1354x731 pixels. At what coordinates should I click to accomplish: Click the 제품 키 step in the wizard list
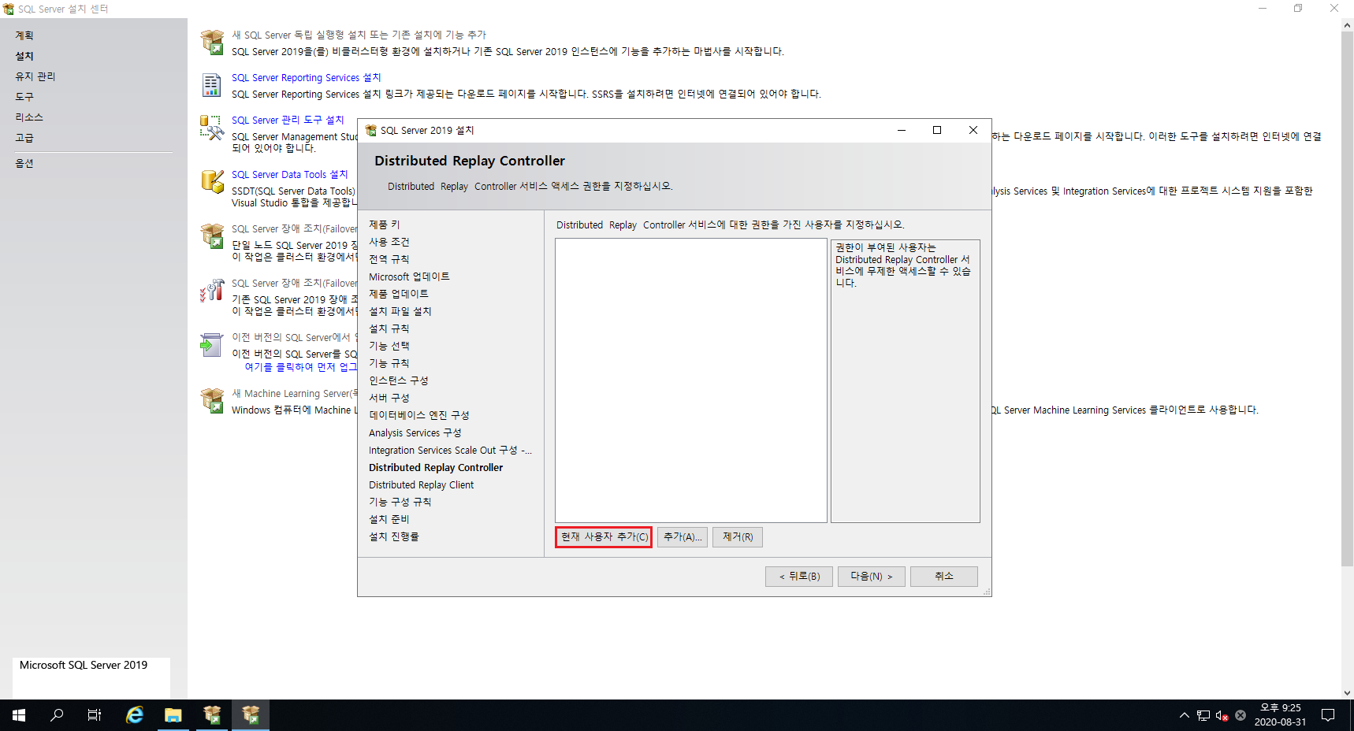click(x=385, y=224)
